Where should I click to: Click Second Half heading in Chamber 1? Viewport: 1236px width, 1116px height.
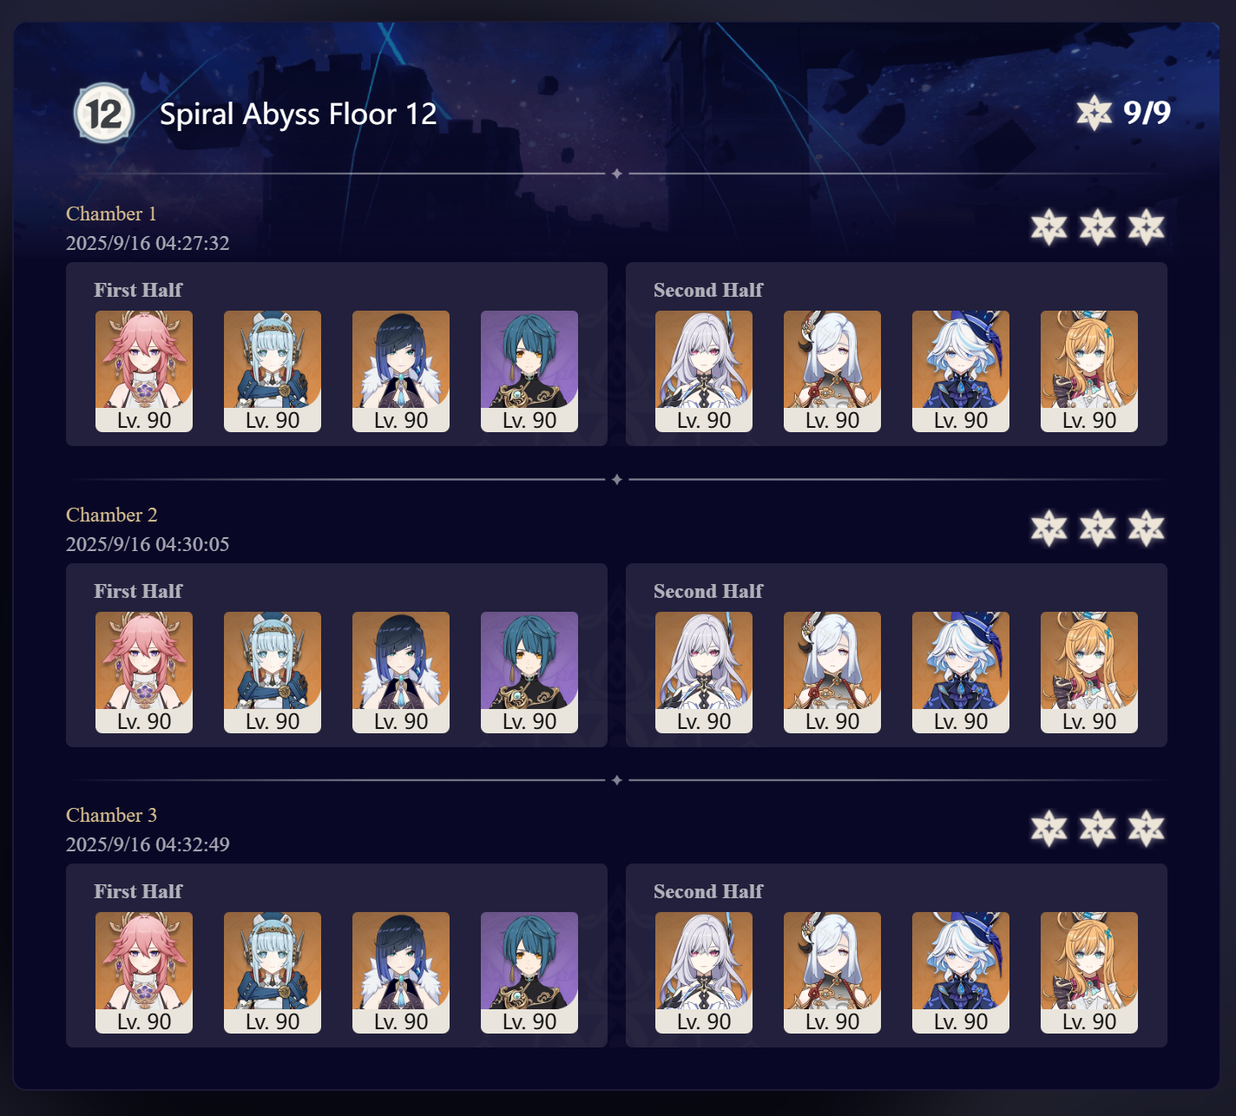[x=708, y=290]
